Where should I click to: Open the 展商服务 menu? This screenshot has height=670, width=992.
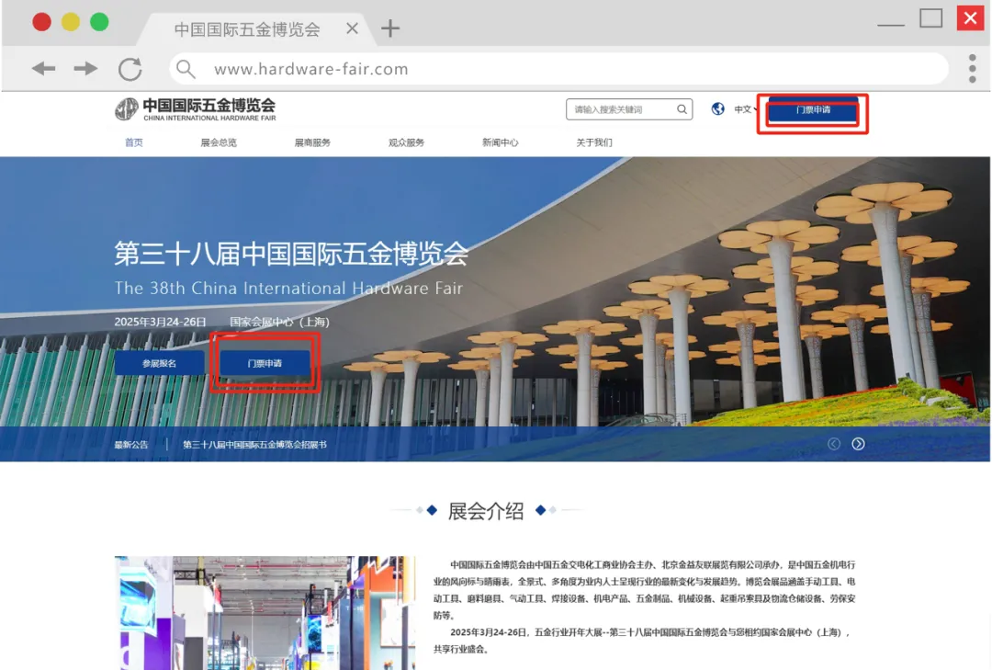(312, 142)
